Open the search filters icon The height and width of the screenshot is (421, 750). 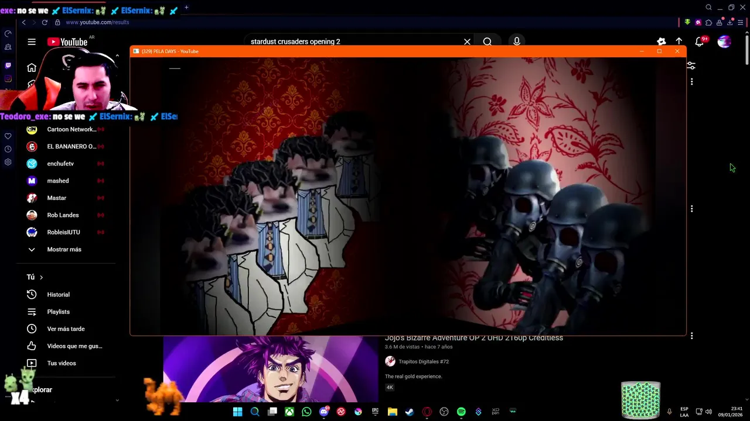[691, 65]
